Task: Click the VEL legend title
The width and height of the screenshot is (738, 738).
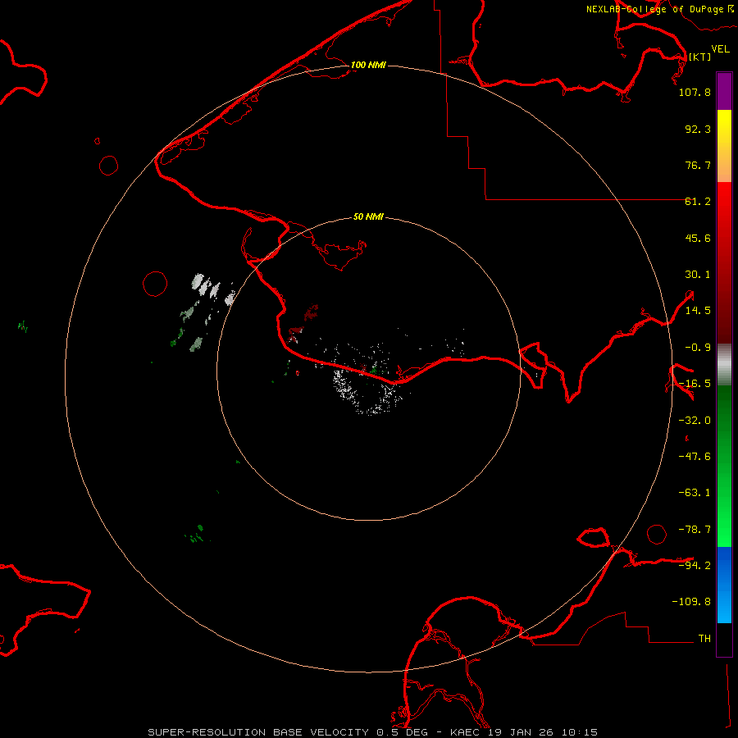Action: [x=720, y=49]
